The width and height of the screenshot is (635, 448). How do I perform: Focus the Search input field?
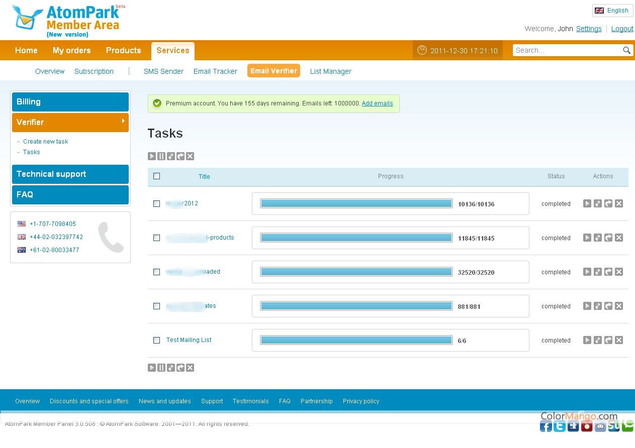(x=566, y=50)
